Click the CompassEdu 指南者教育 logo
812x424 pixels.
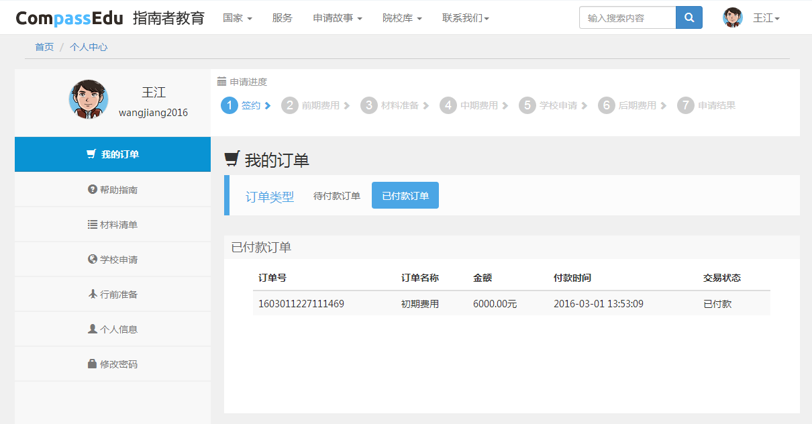coord(110,18)
